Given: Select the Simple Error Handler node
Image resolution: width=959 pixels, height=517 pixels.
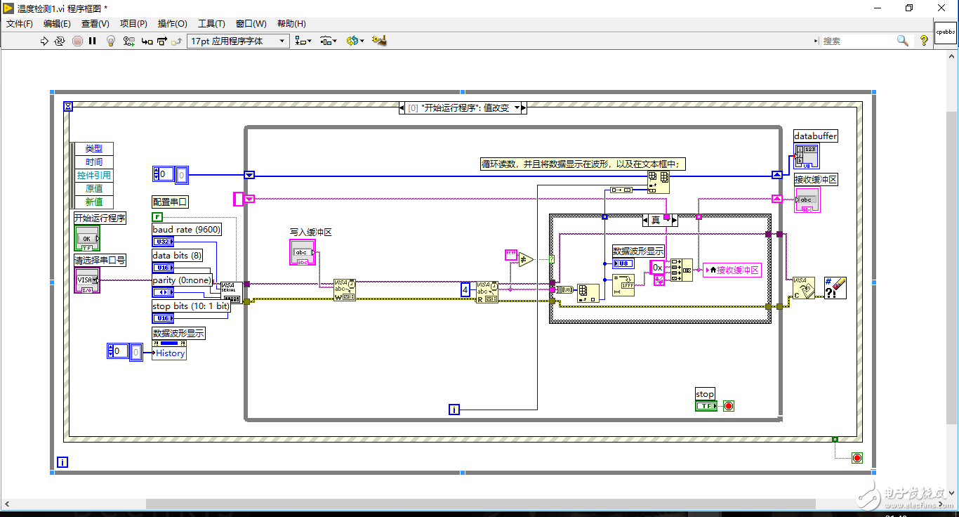Looking at the screenshot, I should pos(835,288).
